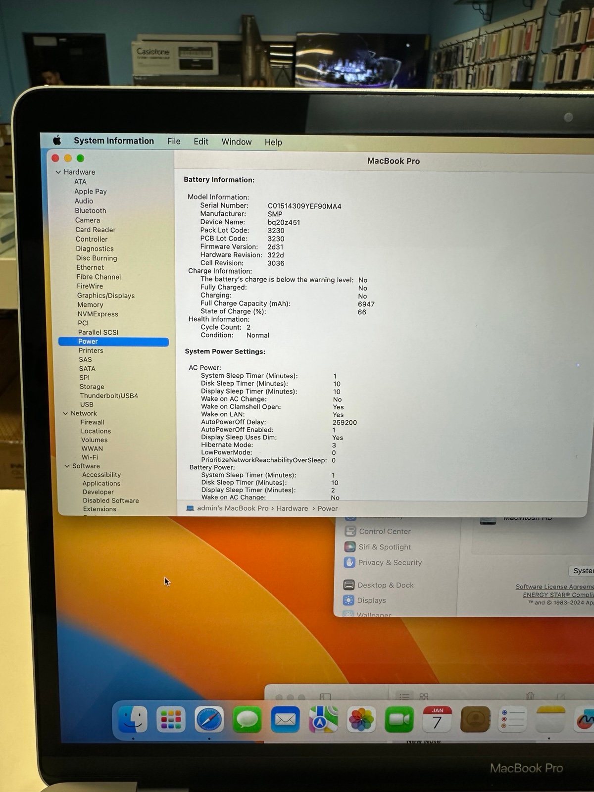Click the Full Charge Capacity value 6947

[x=366, y=304]
